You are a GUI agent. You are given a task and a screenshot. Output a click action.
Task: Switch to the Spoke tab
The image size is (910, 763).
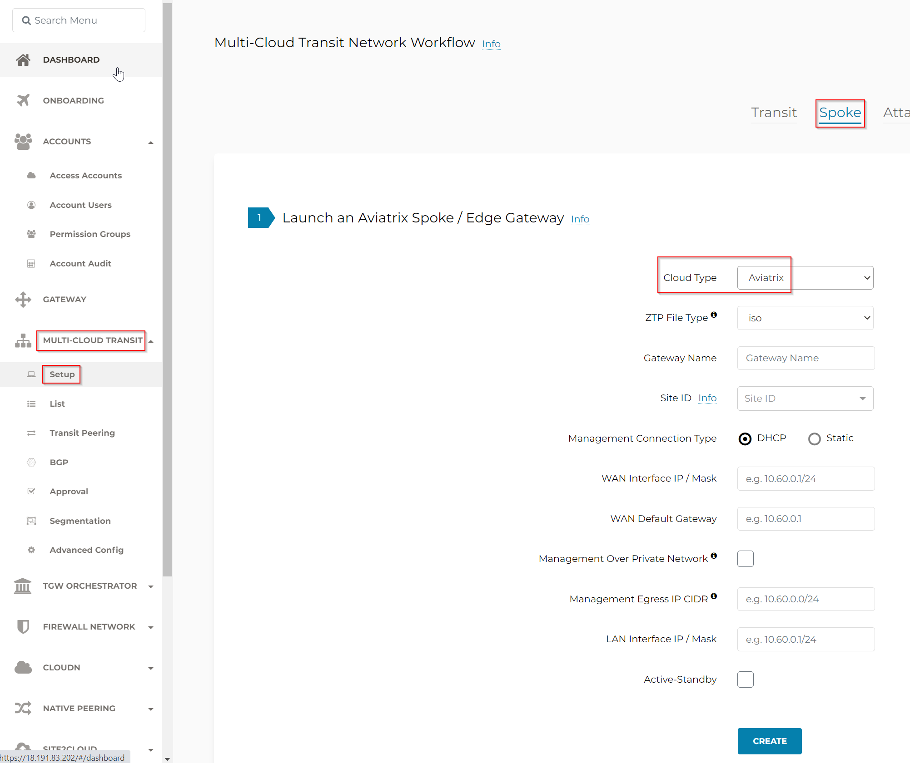click(840, 113)
